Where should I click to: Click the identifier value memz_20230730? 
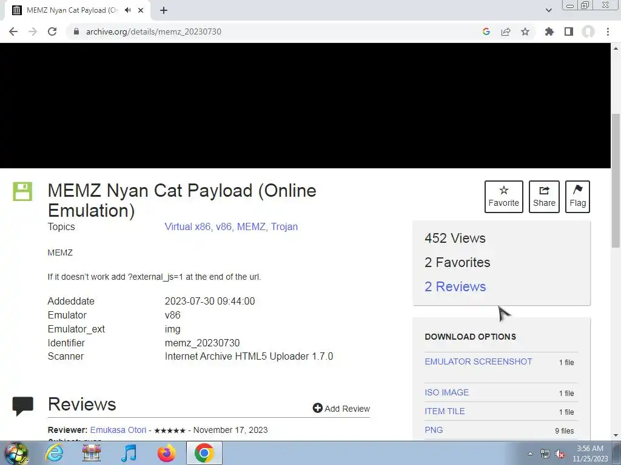(x=202, y=343)
